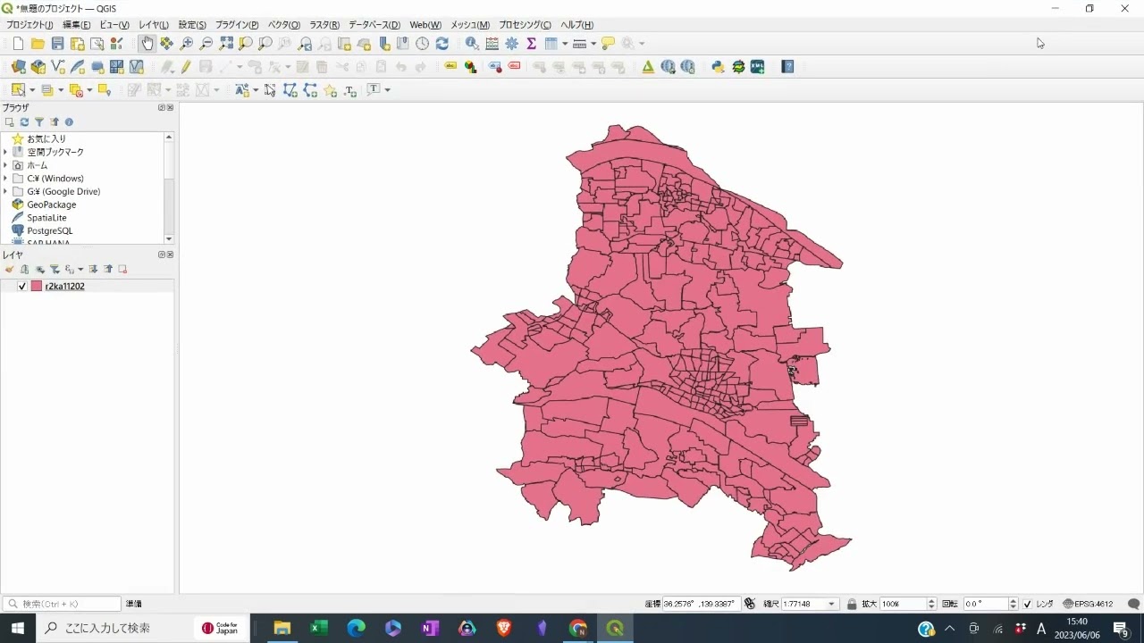Screen dimensions: 1144x643
Task: Open the ラスタ menu
Action: click(324, 25)
